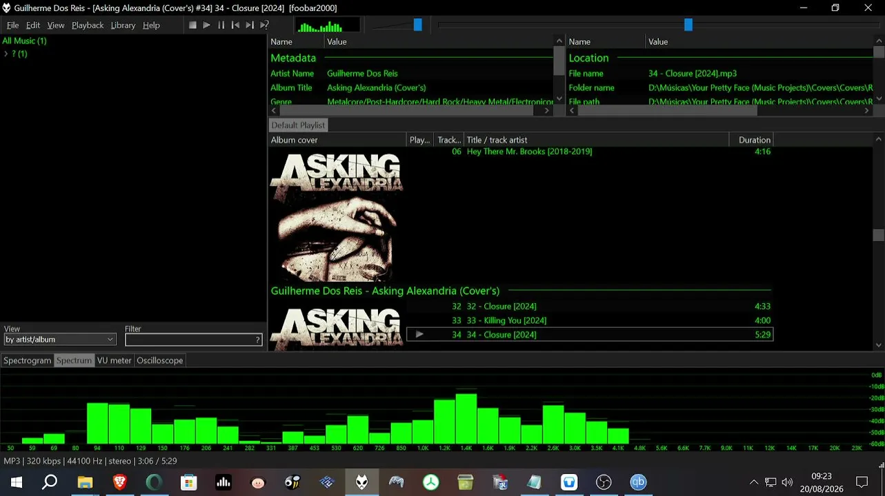Click the filter help question mark
Viewport: 885px width, 496px height.
click(x=258, y=340)
